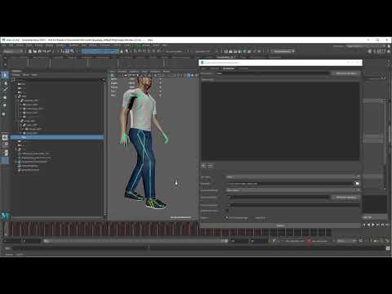Click the Maya logo at toolbox bottom

click(x=5, y=216)
